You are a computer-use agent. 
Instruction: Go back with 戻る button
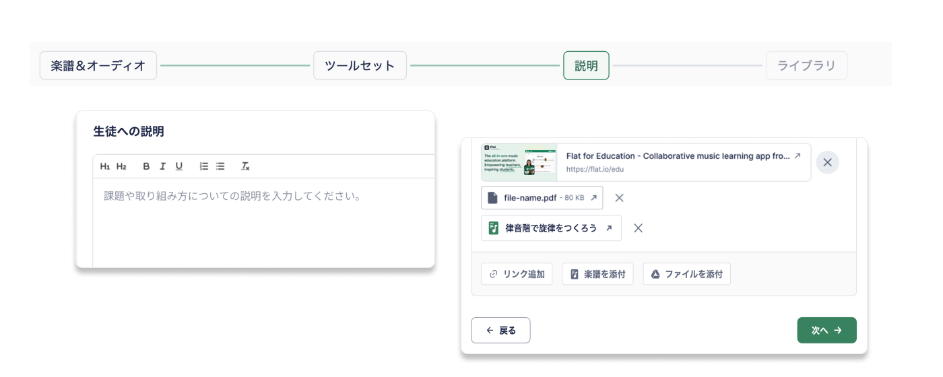coord(500,331)
